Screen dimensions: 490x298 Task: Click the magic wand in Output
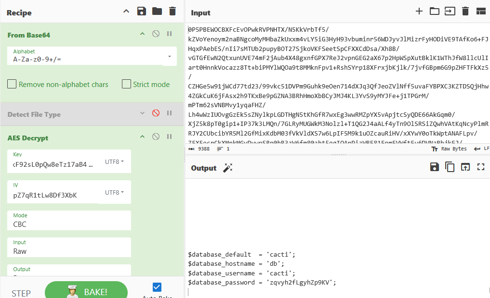[228, 168]
